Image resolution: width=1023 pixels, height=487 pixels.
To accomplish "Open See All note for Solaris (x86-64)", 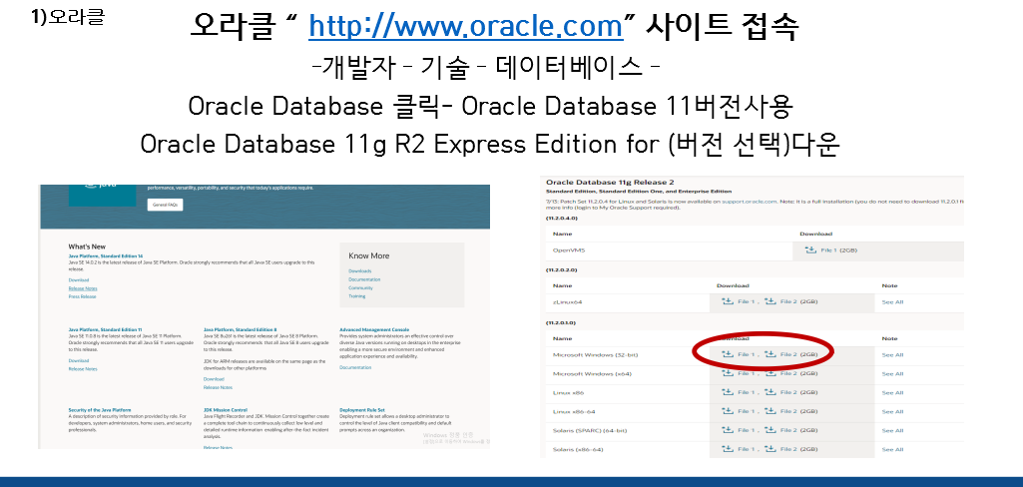I will pyautogui.click(x=892, y=449).
